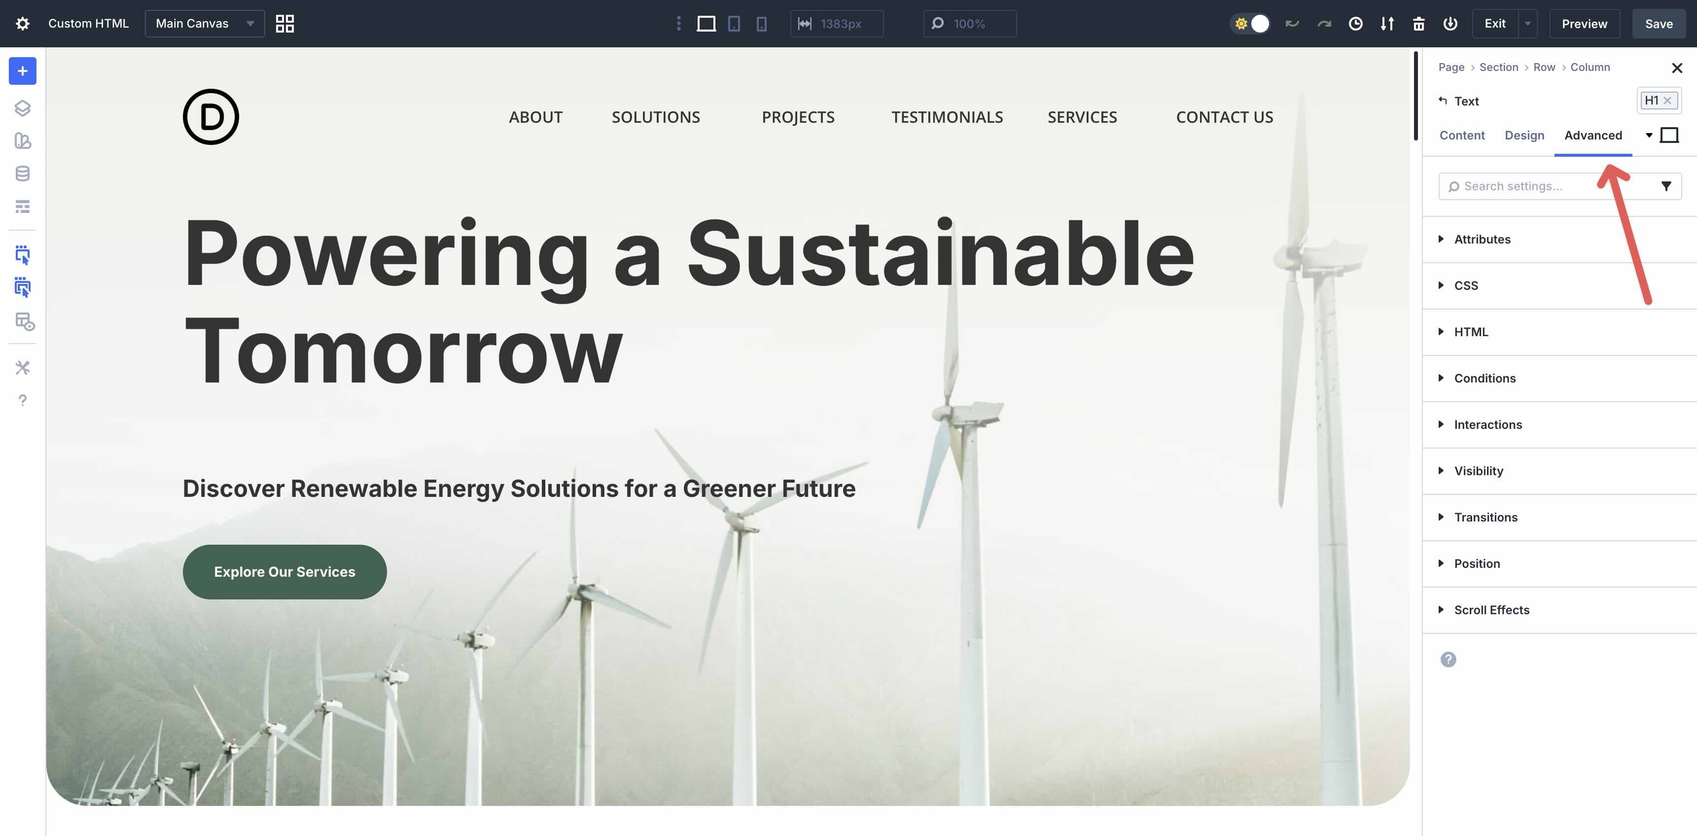
Task: Click the redo arrow in the toolbar
Action: 1324,23
